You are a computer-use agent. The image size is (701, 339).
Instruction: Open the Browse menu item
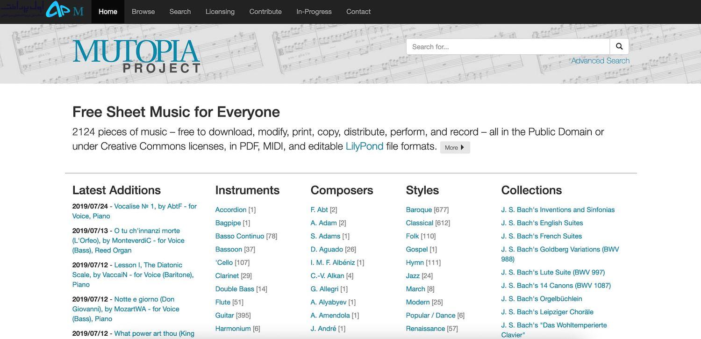coord(143,12)
